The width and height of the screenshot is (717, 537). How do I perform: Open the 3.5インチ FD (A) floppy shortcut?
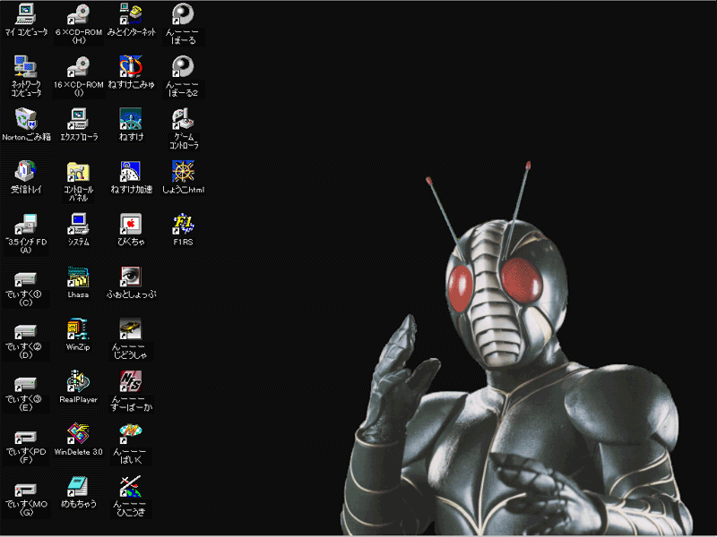tap(26, 224)
